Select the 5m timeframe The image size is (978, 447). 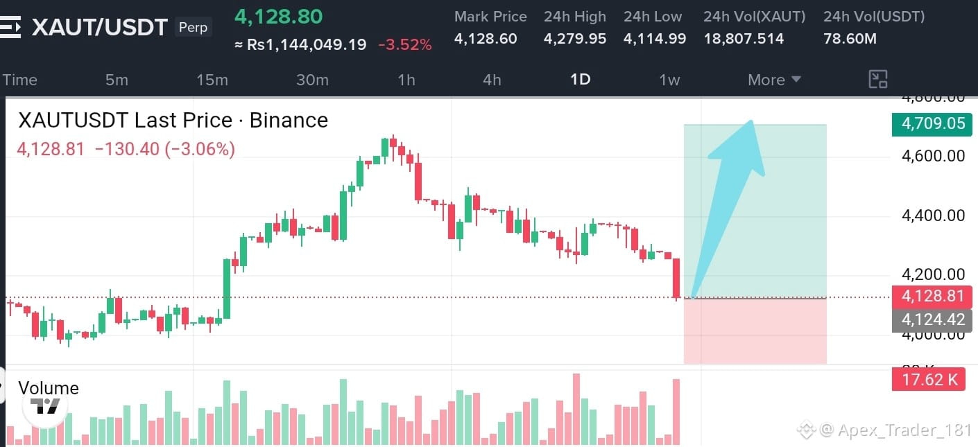[x=117, y=80]
